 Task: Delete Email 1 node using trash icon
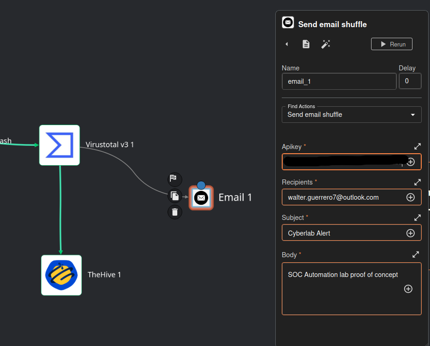(x=174, y=212)
